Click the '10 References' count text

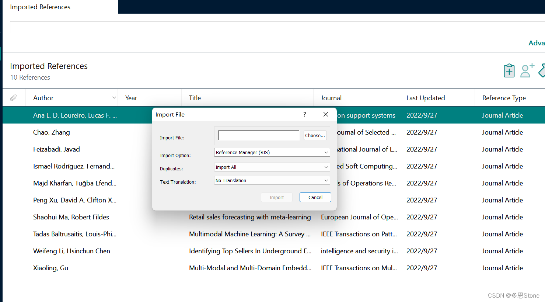30,77
